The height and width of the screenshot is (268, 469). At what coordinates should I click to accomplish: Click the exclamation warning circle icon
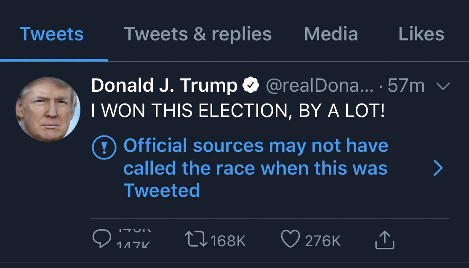pos(104,147)
